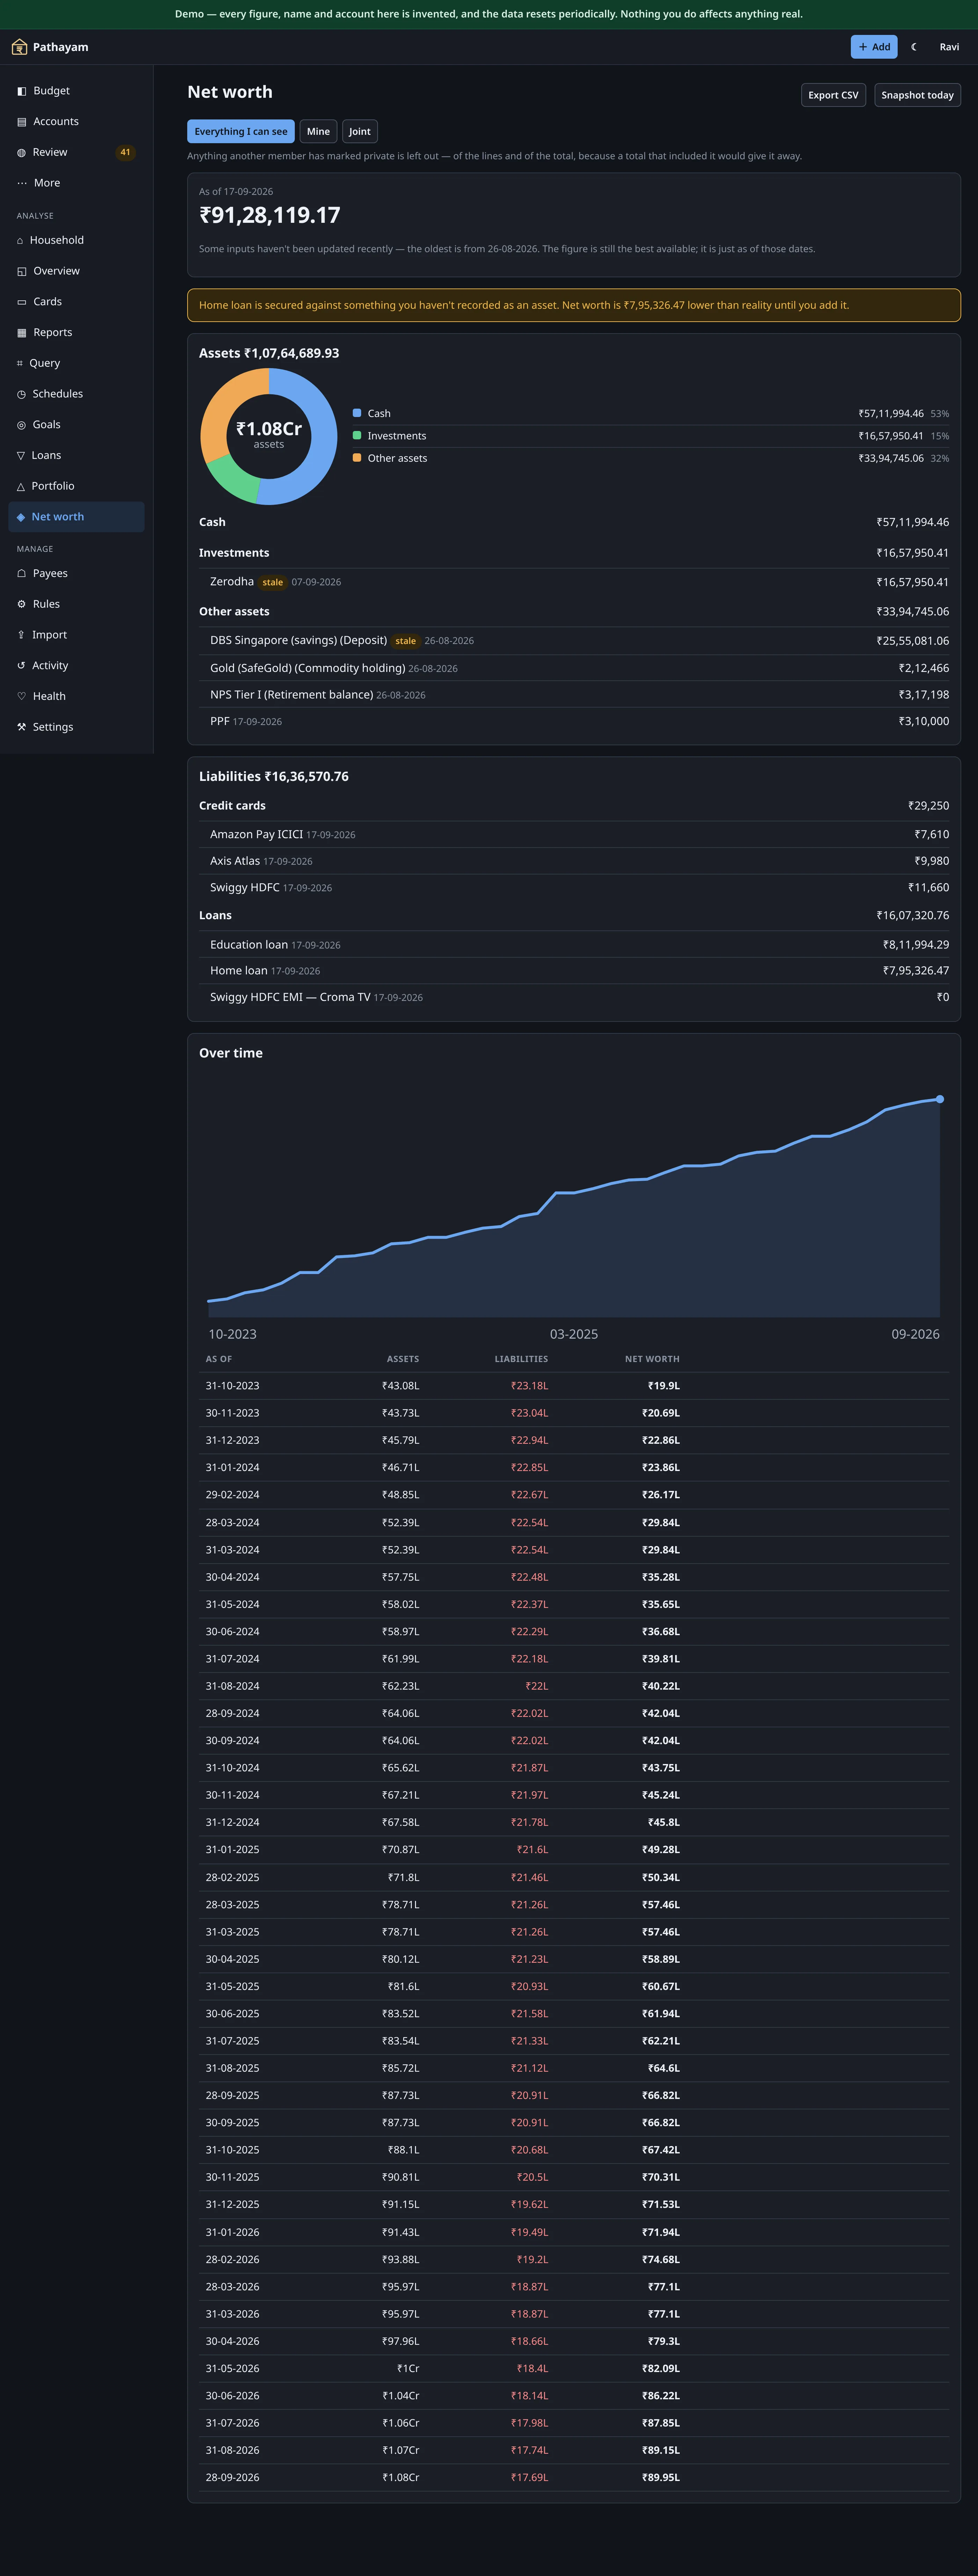Click the Snapshot today button

point(917,95)
